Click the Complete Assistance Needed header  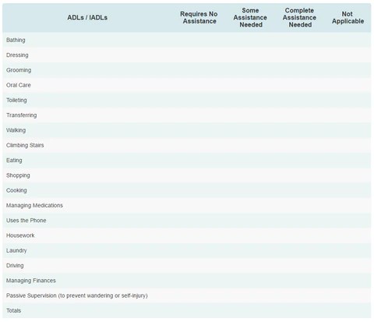tap(299, 18)
